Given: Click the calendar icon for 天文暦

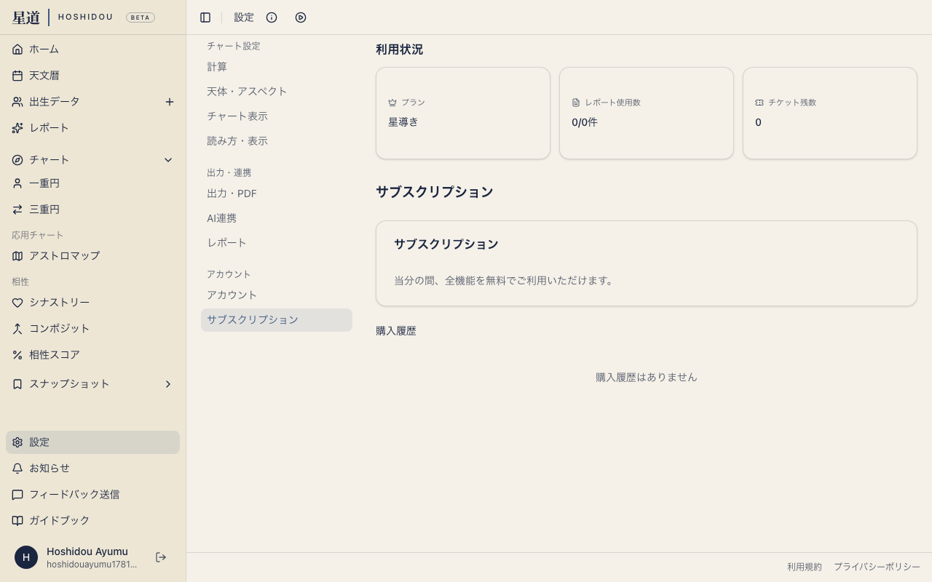Looking at the screenshot, I should tap(17, 76).
